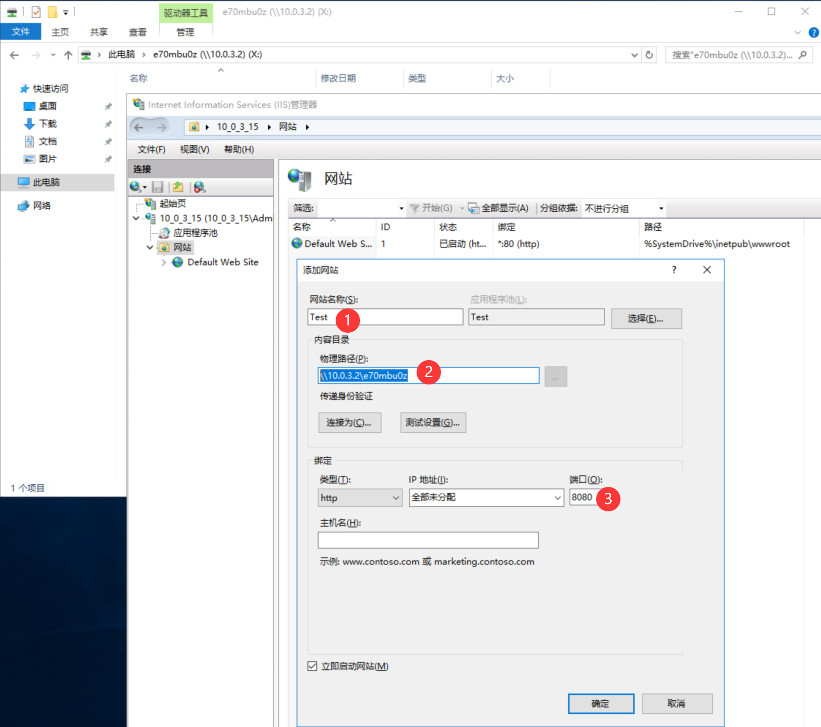Click the refresh icon in address bar
The height and width of the screenshot is (727, 821).
click(649, 55)
